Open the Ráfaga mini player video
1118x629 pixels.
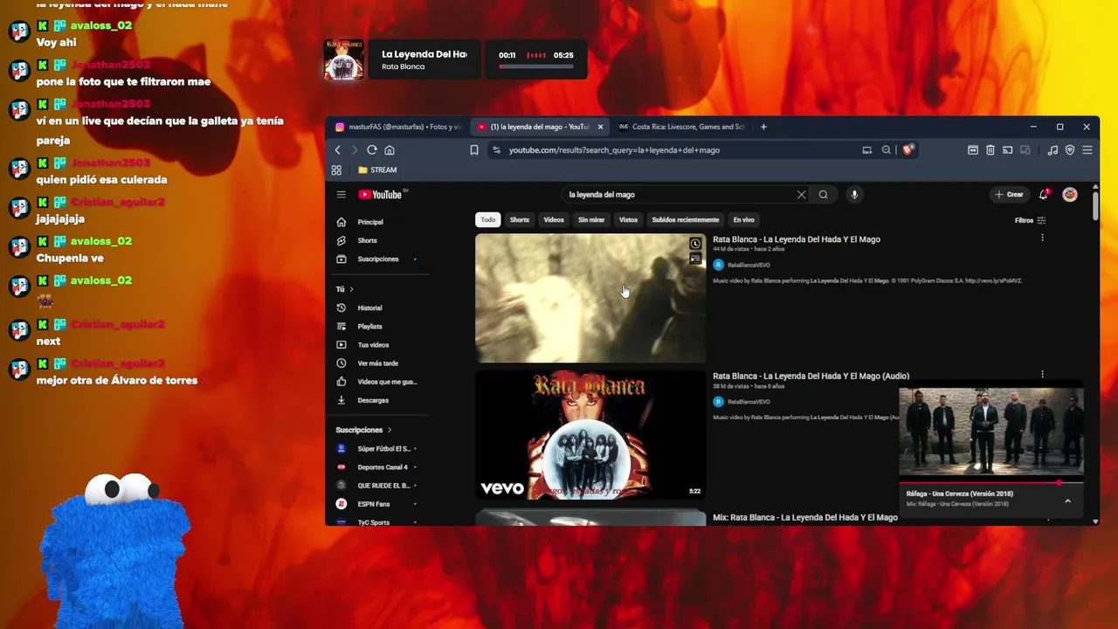pos(991,433)
